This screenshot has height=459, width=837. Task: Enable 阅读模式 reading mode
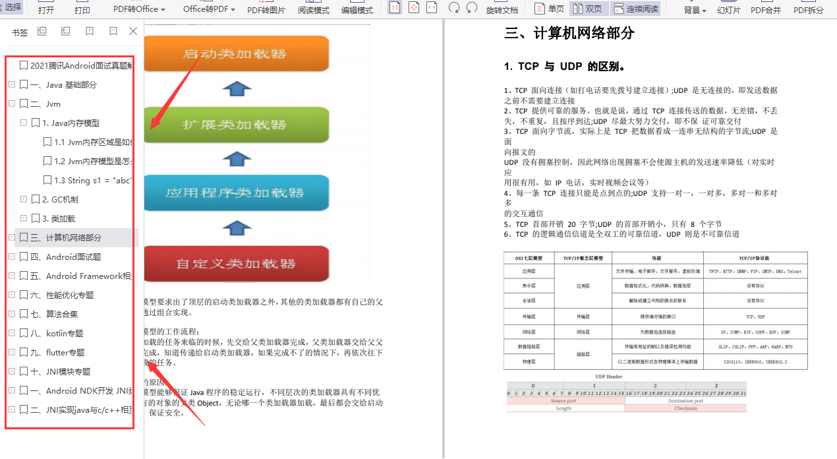[x=314, y=11]
